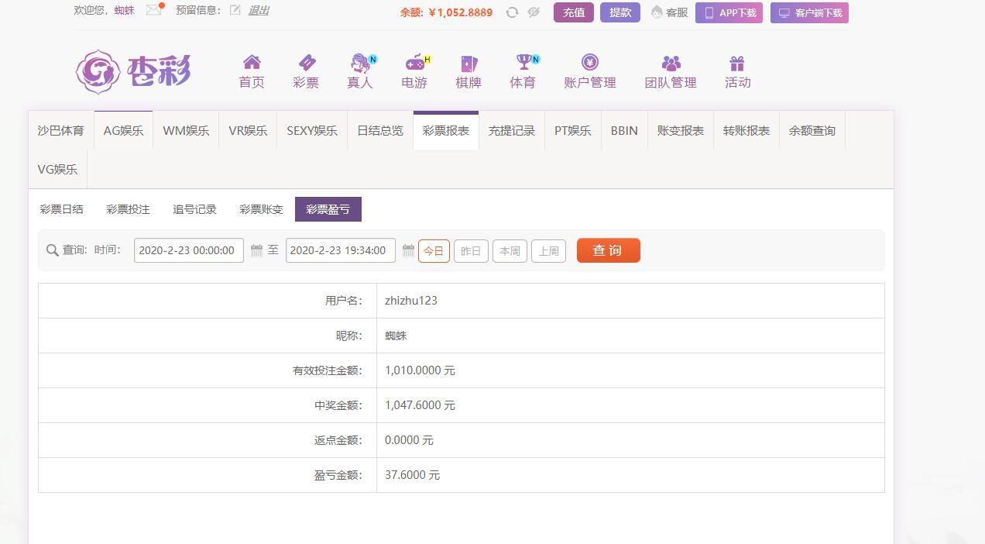The image size is (985, 544).
Task: Select the 昨日 quick date filter
Action: (471, 251)
